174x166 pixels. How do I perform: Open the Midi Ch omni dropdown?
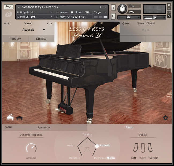tap(51, 17)
